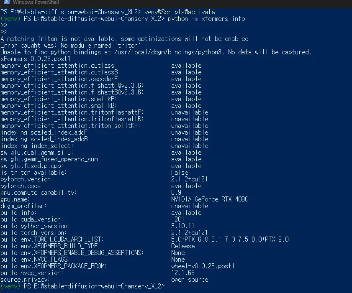Click the Windows PowerShell window title text
This screenshot has width=352, height=293.
pos(36,2)
